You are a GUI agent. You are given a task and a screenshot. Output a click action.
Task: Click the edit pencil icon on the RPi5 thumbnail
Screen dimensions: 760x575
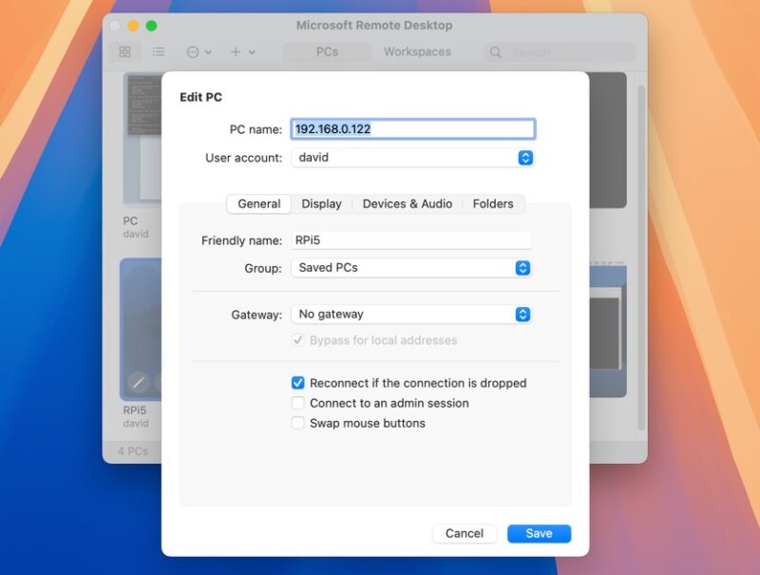137,381
